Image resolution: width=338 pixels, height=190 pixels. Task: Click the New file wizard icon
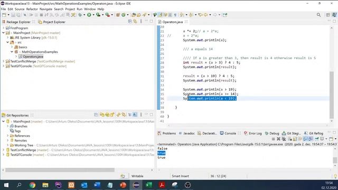[x=4, y=15]
